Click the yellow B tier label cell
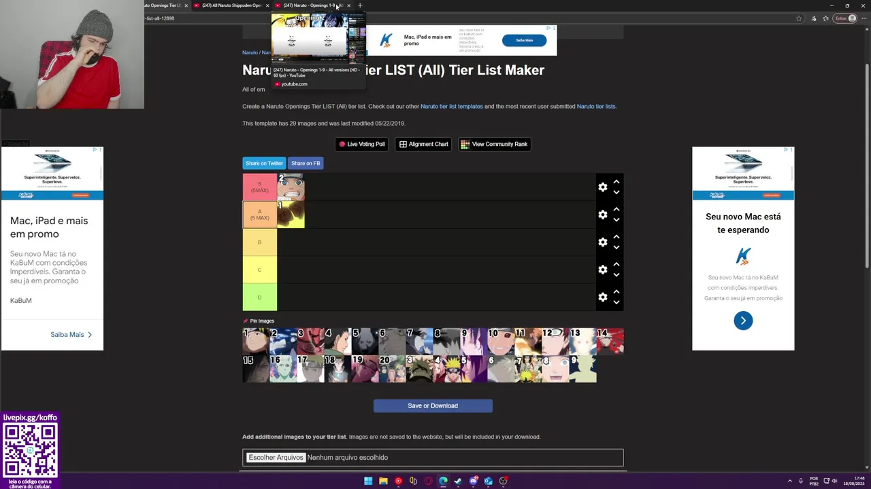 point(259,242)
